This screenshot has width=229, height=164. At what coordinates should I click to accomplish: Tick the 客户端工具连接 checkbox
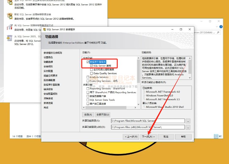coord(88,104)
